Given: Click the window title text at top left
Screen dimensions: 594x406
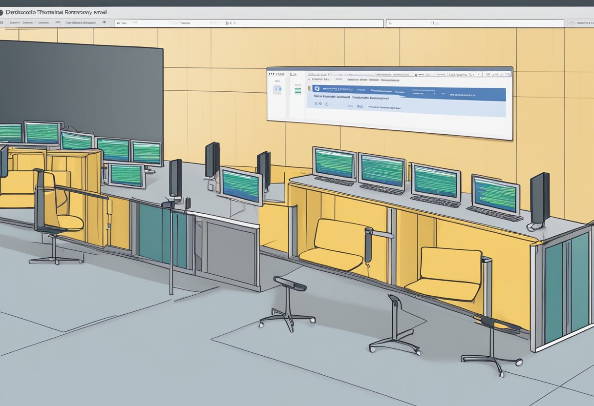Looking at the screenshot, I should (54, 12).
